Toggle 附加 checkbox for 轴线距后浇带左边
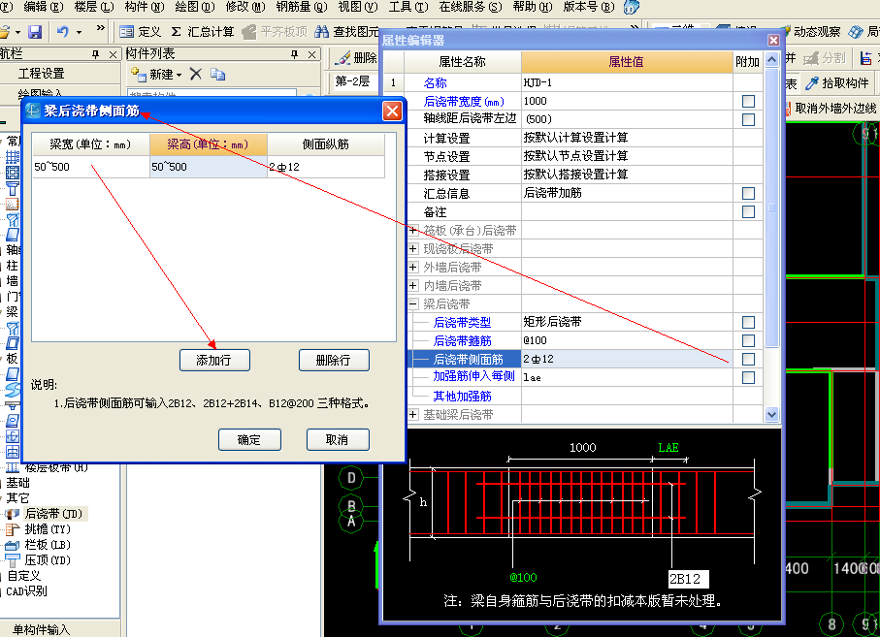Viewport: 880px width, 637px height. (x=748, y=119)
